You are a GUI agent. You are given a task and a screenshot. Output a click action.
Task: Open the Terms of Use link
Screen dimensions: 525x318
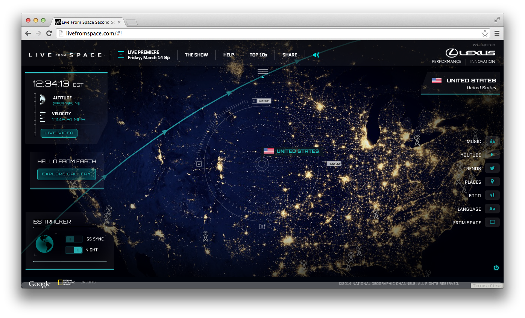click(487, 286)
